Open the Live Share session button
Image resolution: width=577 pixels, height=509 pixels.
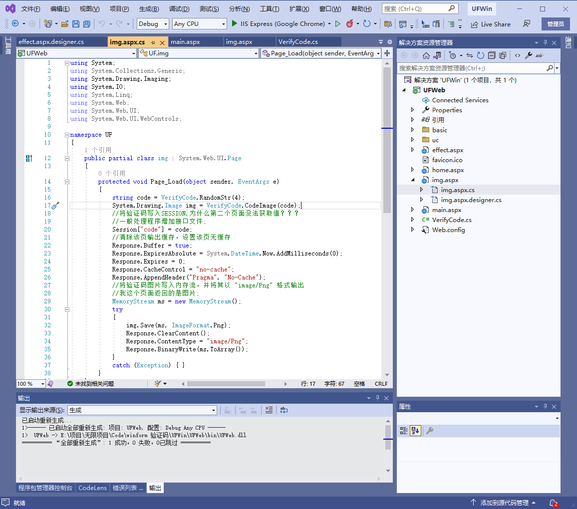pos(491,24)
